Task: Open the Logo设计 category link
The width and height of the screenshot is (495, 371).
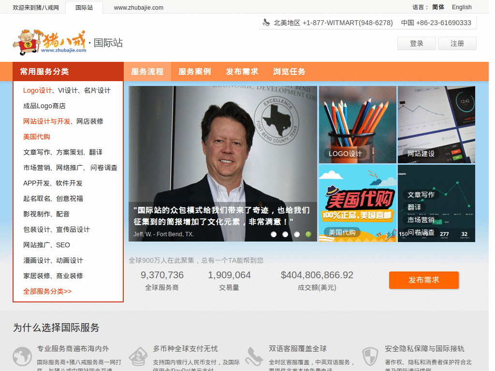Action: click(37, 90)
